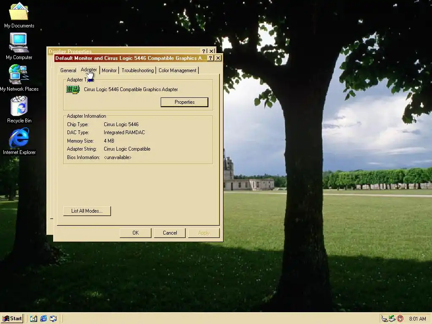Click the Integrated RAMDAC value
432x324 pixels.
click(x=124, y=132)
